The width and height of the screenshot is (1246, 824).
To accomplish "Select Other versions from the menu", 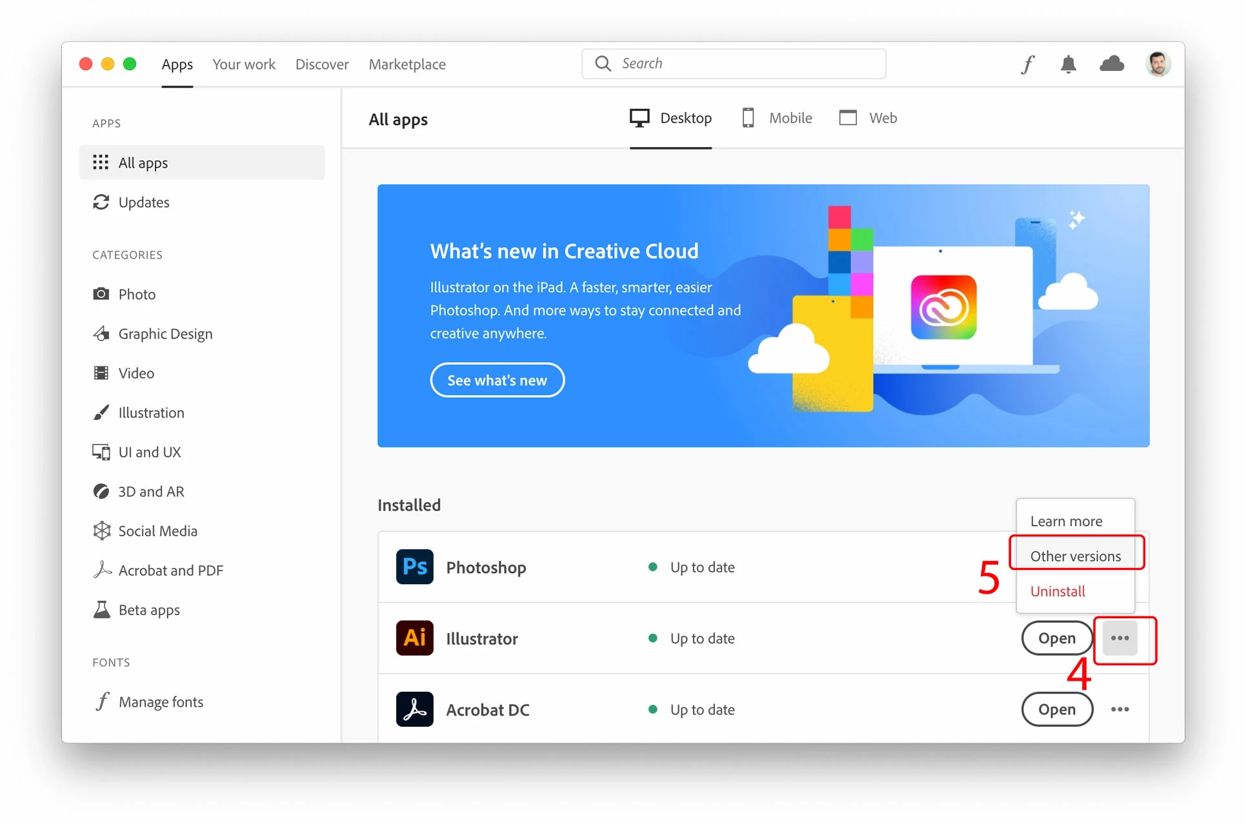I will (1075, 556).
